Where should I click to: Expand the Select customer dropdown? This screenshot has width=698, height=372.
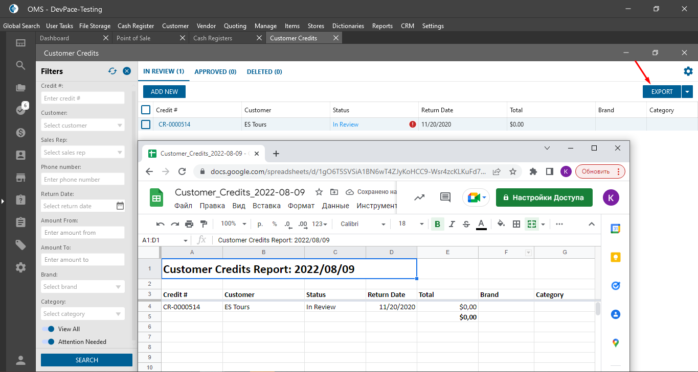point(120,126)
